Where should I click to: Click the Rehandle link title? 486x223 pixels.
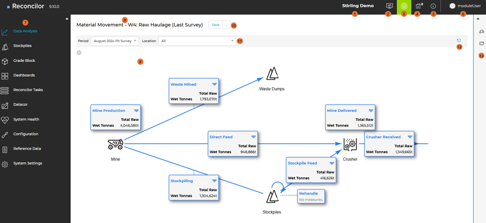(x=309, y=193)
